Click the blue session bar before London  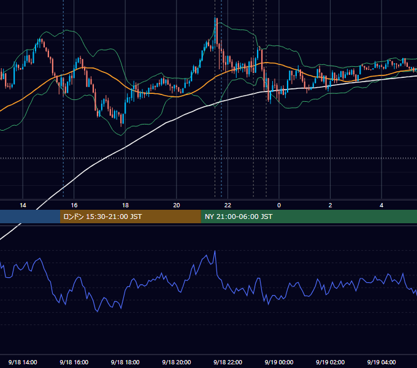(30, 217)
